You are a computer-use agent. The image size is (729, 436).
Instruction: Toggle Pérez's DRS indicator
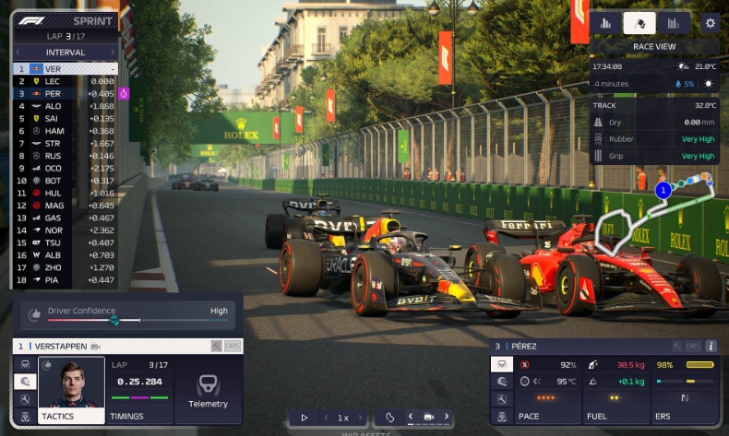693,346
